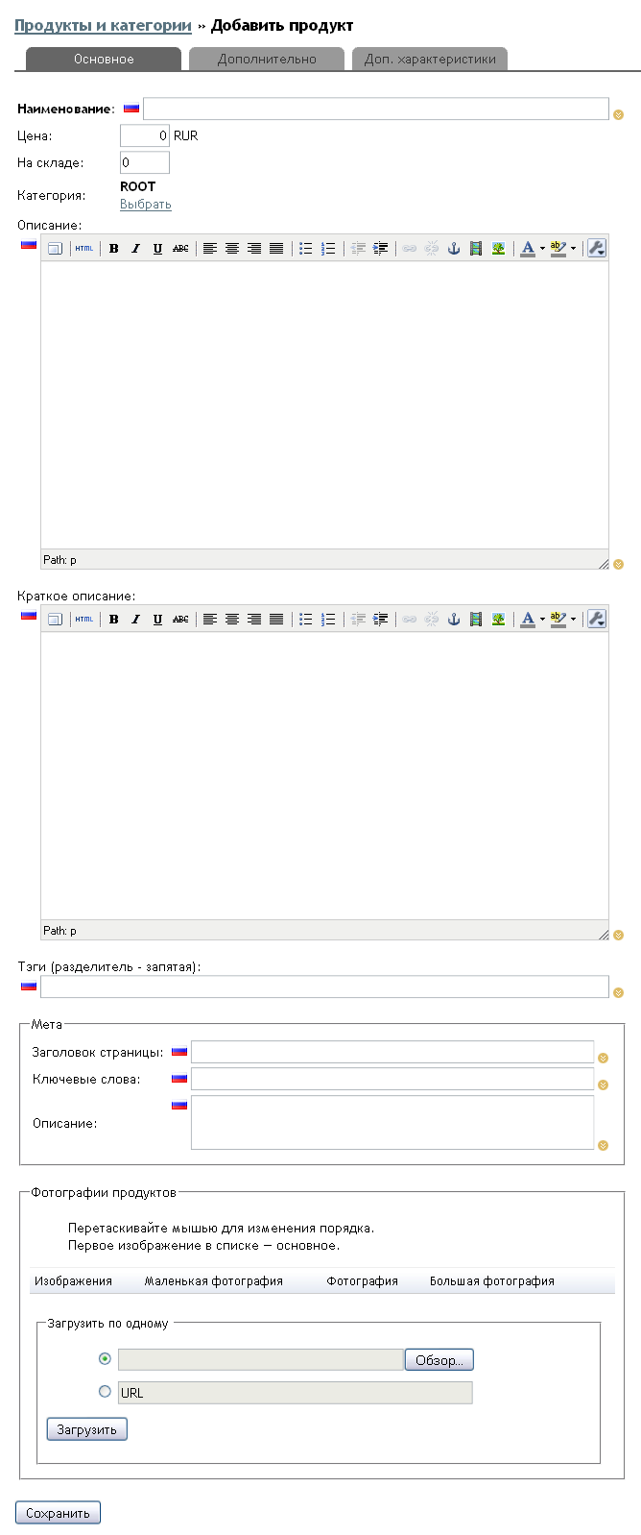
Task: Insert image in the Описание editor toolbar
Action: [x=498, y=249]
